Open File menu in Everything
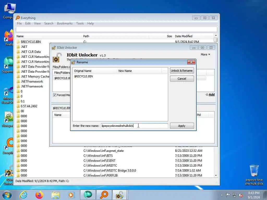Image resolution: width=267 pixels, height=200 pixels. [19, 23]
